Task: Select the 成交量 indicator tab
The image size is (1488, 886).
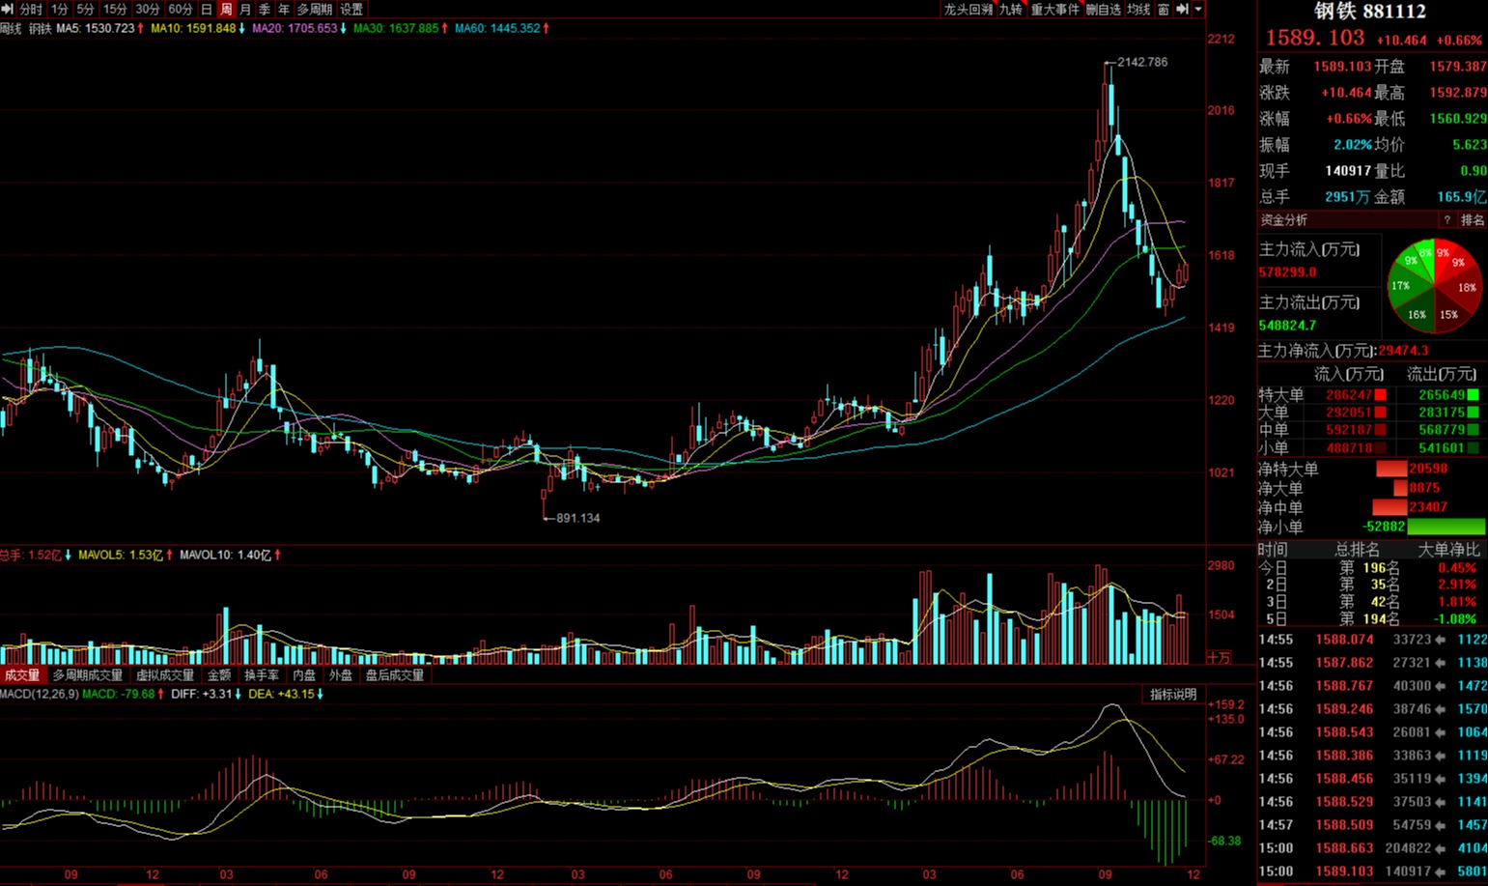Action: pyautogui.click(x=22, y=675)
